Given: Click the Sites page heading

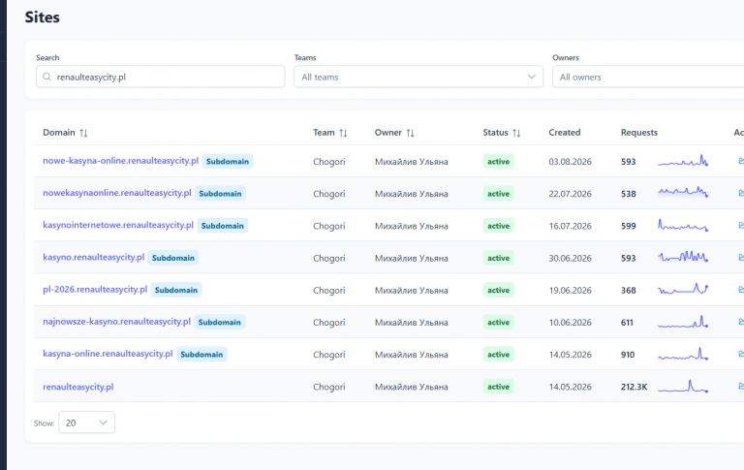Looking at the screenshot, I should 43,17.
